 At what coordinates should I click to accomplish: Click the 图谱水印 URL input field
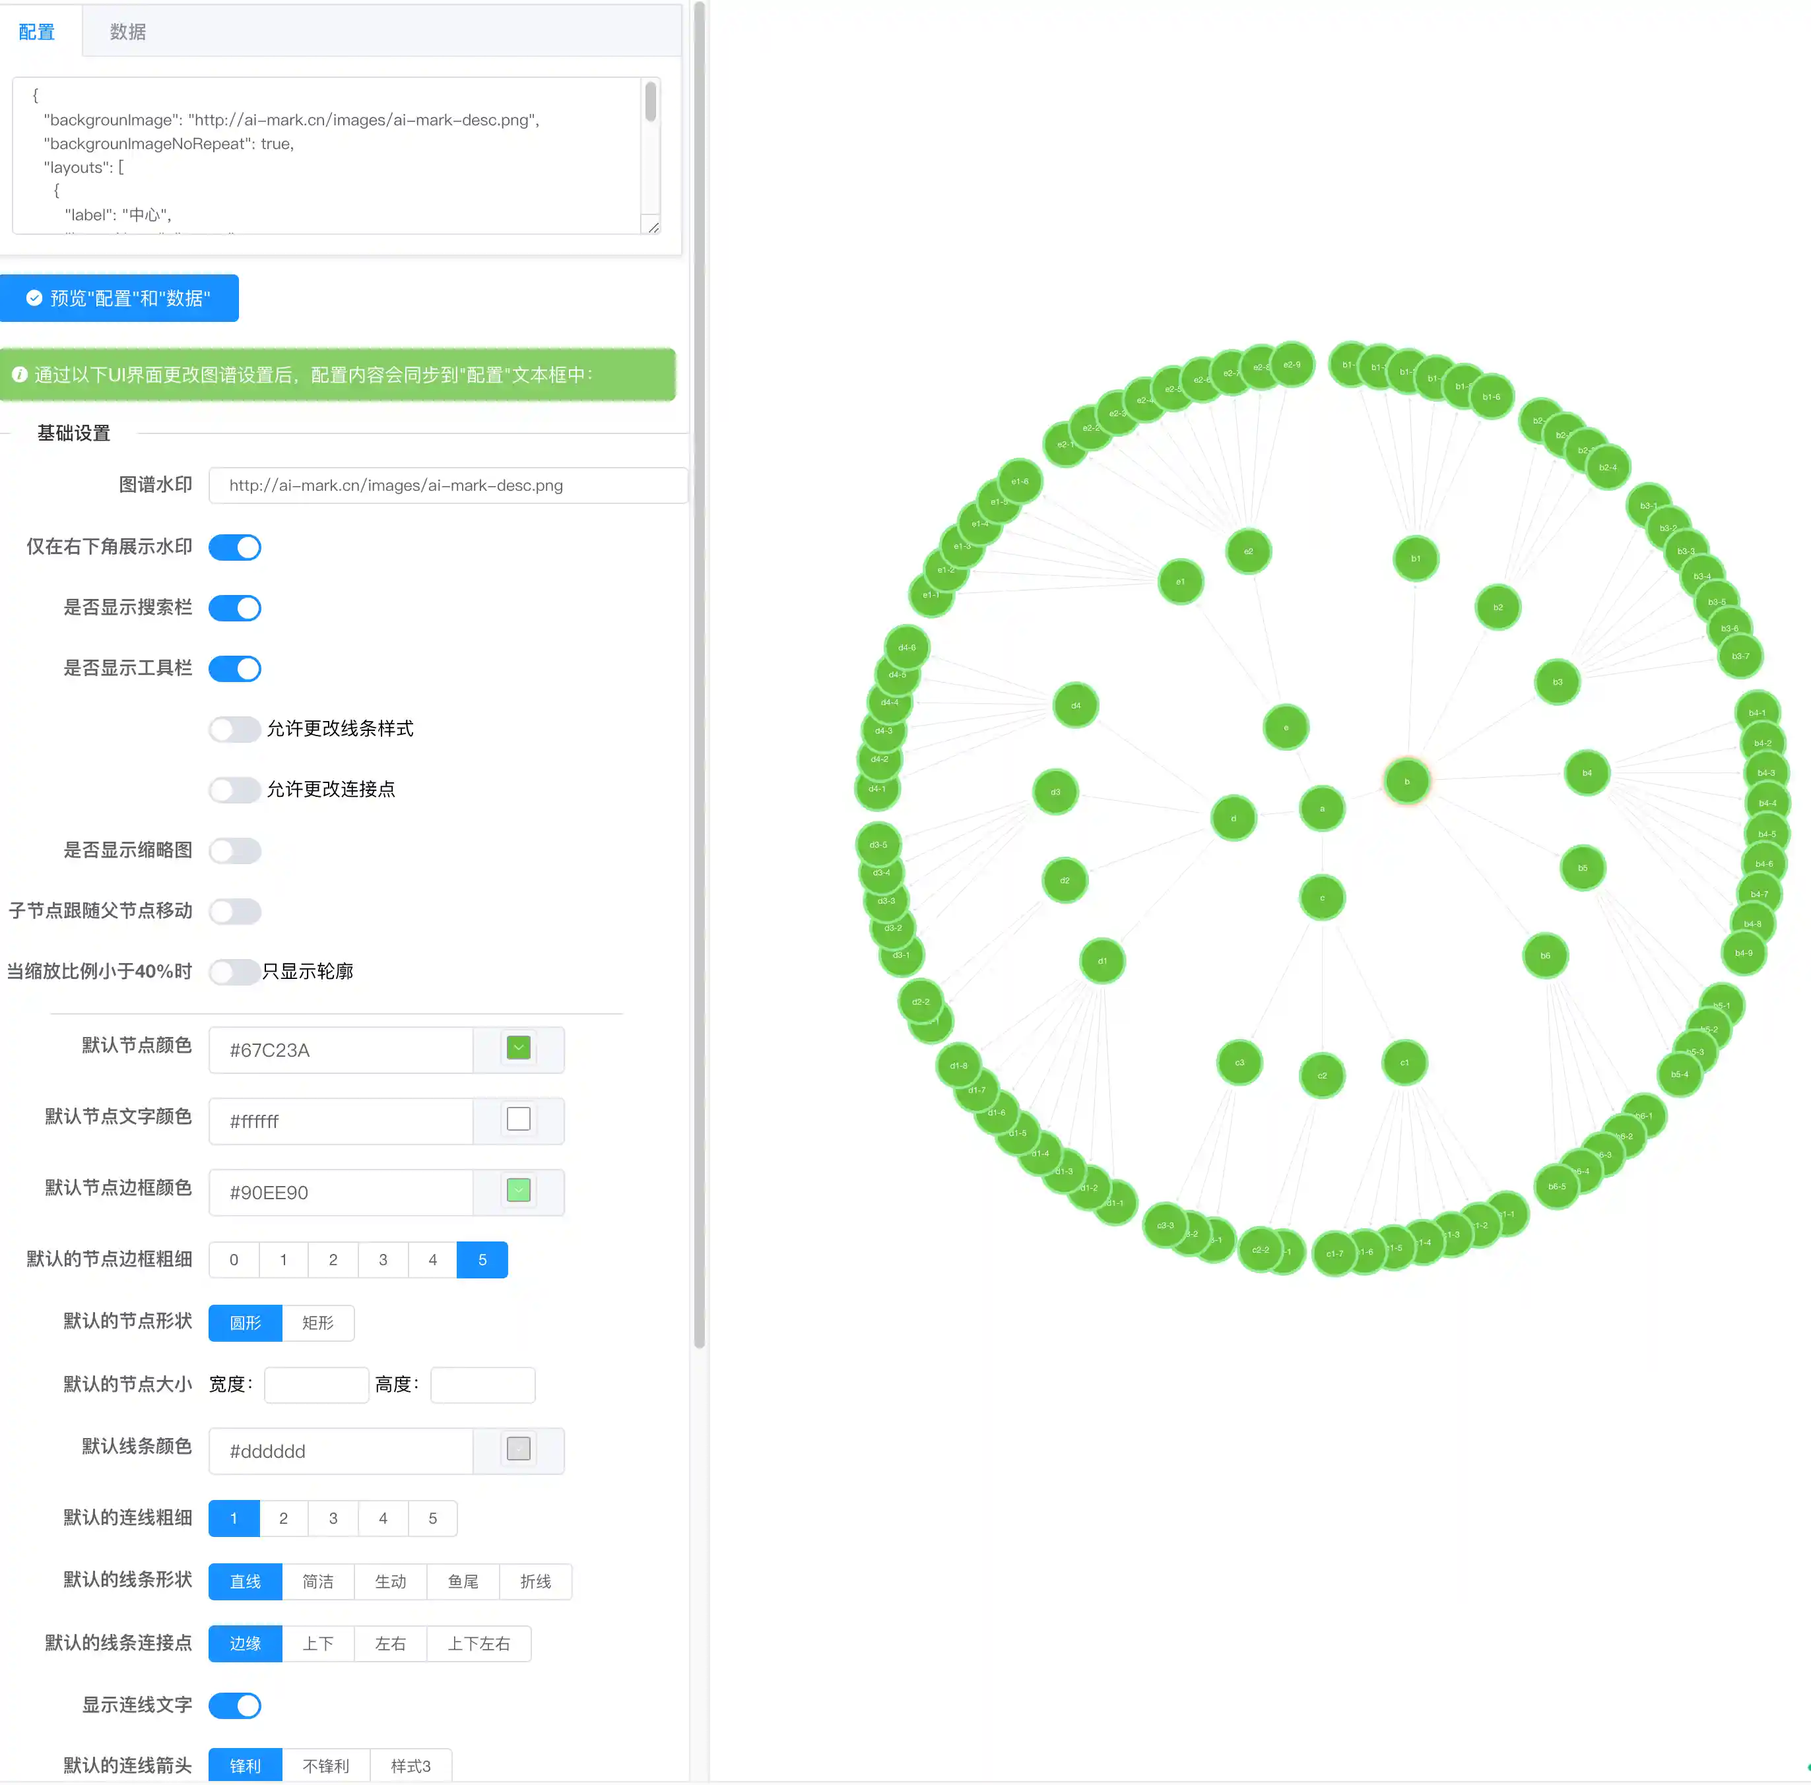coord(448,485)
